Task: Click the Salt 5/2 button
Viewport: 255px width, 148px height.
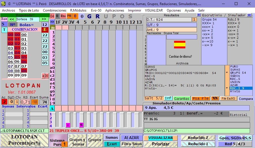Action: (x=153, y=98)
